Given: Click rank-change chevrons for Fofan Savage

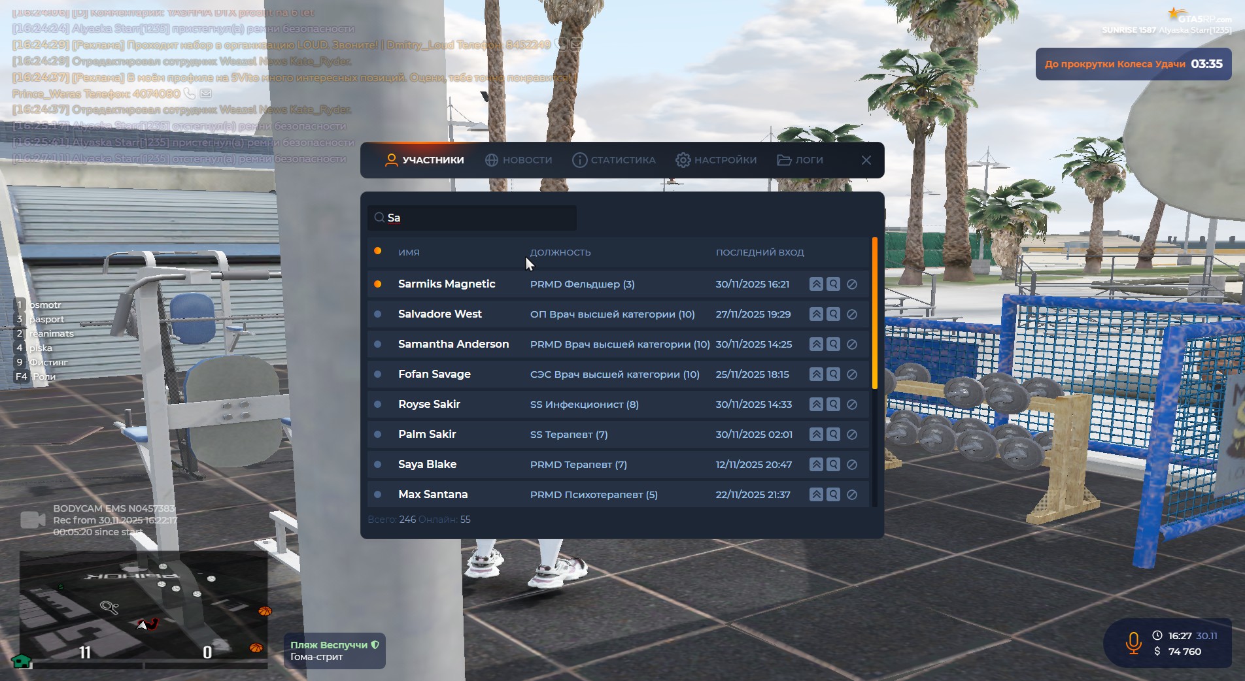Looking at the screenshot, I should 816,374.
